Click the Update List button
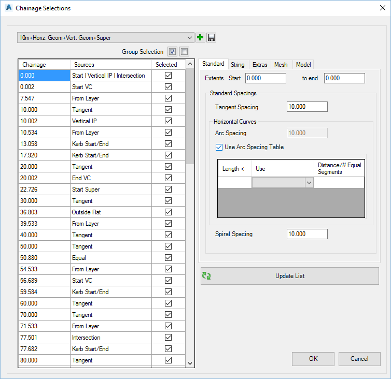The width and height of the screenshot is (391, 379). click(290, 276)
